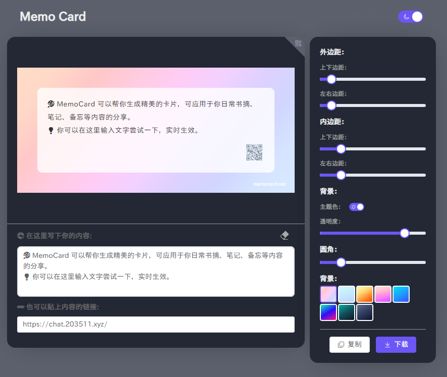This screenshot has width=447, height=377.
Task: Click the QR code corner icon on the preview panel
Action: click(298, 43)
